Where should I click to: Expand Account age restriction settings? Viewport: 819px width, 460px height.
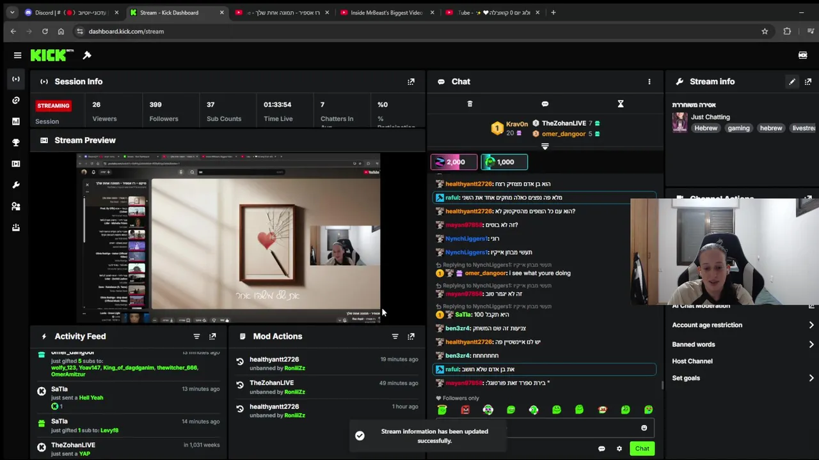point(742,325)
